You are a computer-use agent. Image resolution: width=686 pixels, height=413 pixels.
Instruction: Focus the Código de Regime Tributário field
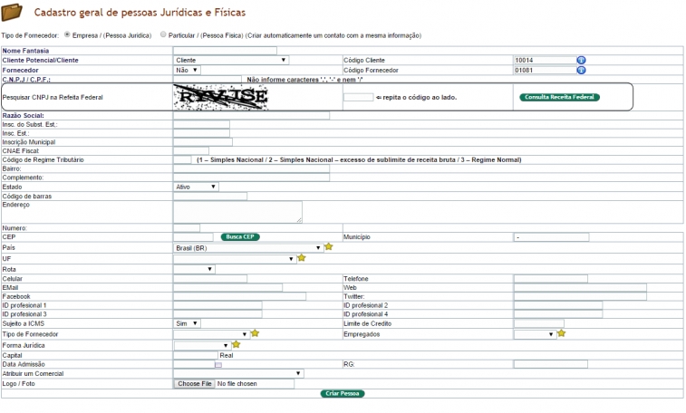click(182, 160)
